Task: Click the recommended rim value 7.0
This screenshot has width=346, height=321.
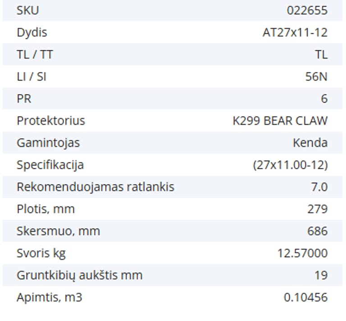Action: (319, 187)
